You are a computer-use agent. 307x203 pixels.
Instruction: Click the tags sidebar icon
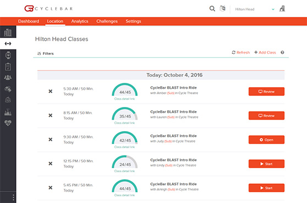pyautogui.click(x=8, y=89)
